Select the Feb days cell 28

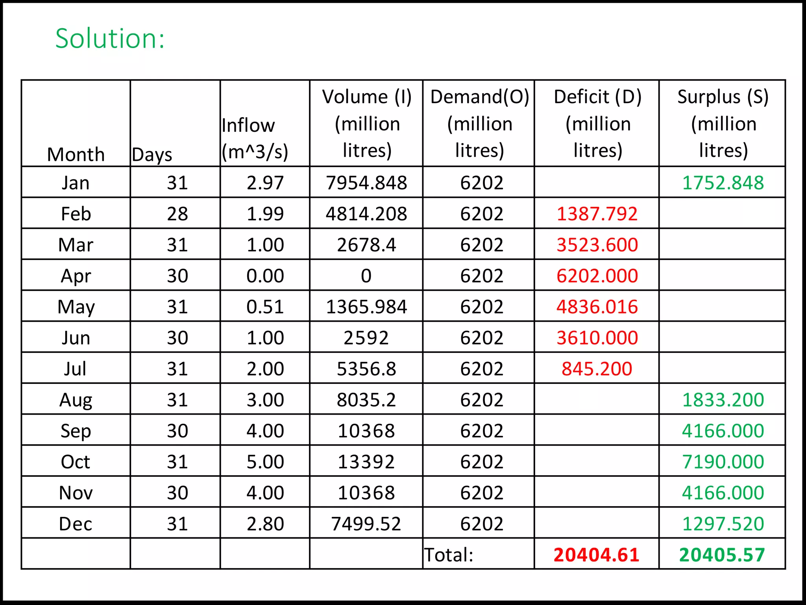pos(177,214)
